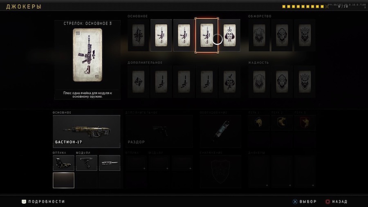Choose the first rifle wildcard in Основное row
Screen dimensions: 368x207
(161, 35)
